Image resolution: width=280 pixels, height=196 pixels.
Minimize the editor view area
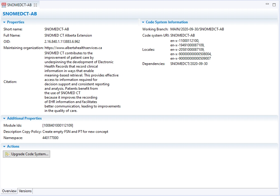[x=267, y=4]
